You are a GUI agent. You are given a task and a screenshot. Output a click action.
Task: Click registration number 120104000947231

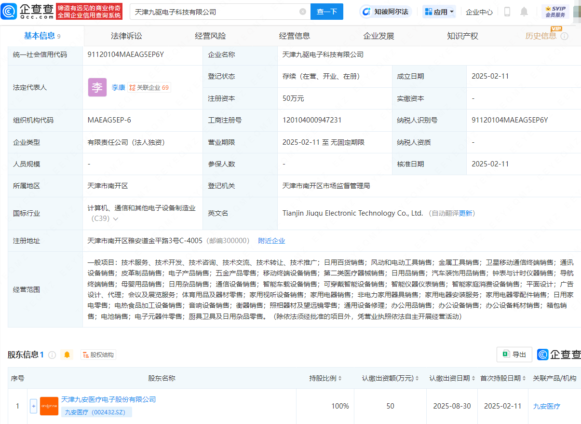312,120
